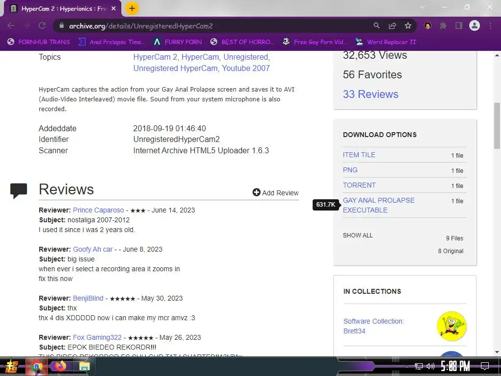This screenshot has width=501, height=376.
Task: Click the 5:08 PM taskbar clock
Action: click(455, 366)
